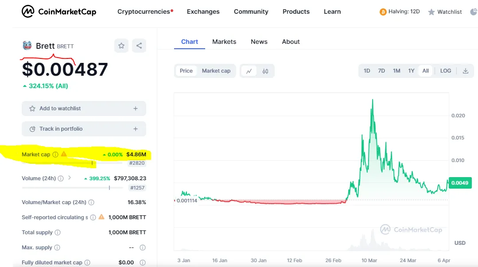Open Products menu

click(x=296, y=12)
